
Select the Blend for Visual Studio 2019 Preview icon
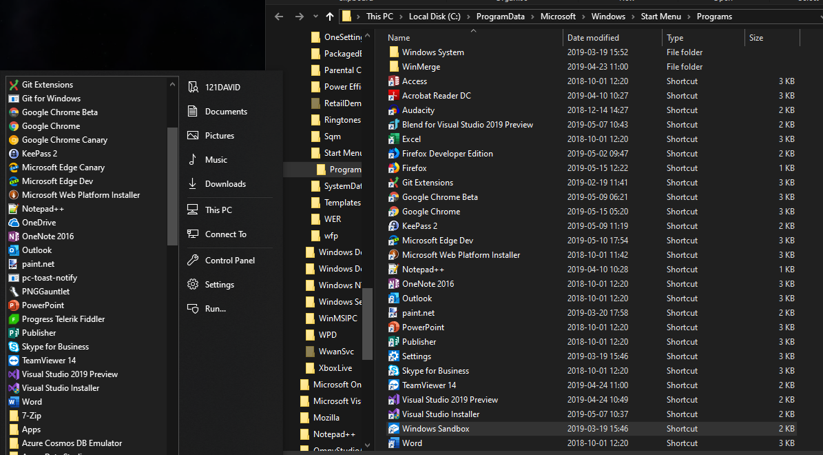click(394, 125)
